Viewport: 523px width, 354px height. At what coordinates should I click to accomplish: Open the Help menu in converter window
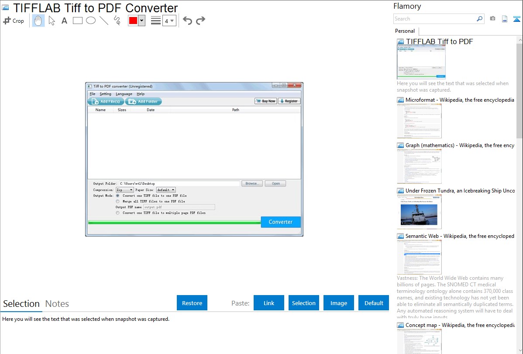coord(141,94)
